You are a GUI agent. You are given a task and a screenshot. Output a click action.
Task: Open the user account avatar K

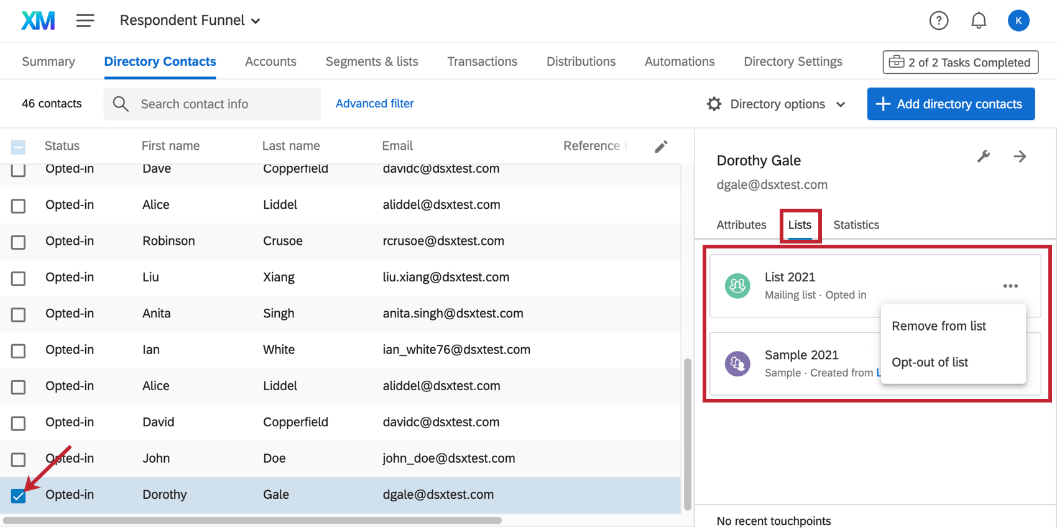point(1018,20)
